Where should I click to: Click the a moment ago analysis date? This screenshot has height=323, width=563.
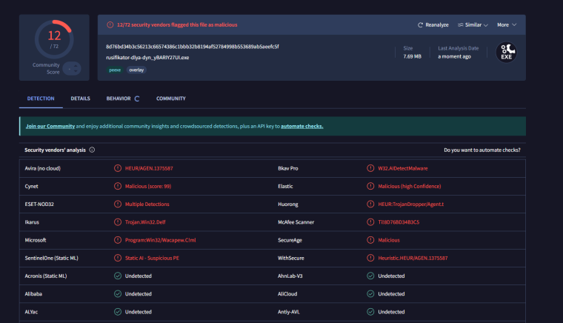click(454, 56)
